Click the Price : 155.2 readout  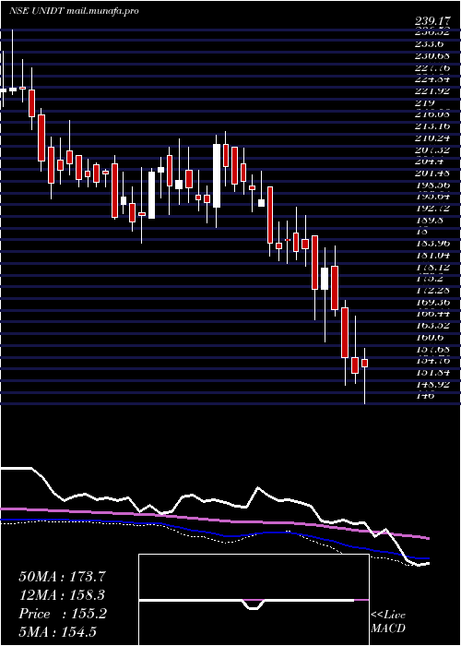(x=63, y=614)
